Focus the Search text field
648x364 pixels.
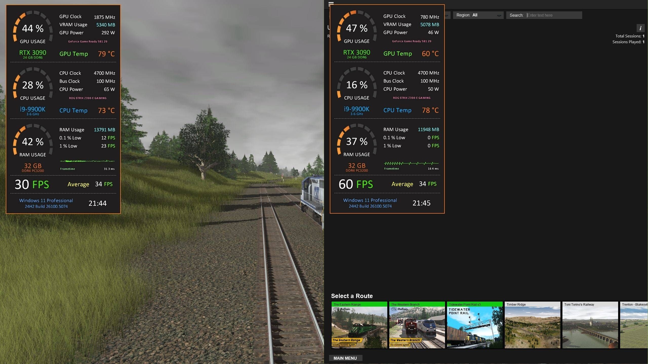coord(554,15)
